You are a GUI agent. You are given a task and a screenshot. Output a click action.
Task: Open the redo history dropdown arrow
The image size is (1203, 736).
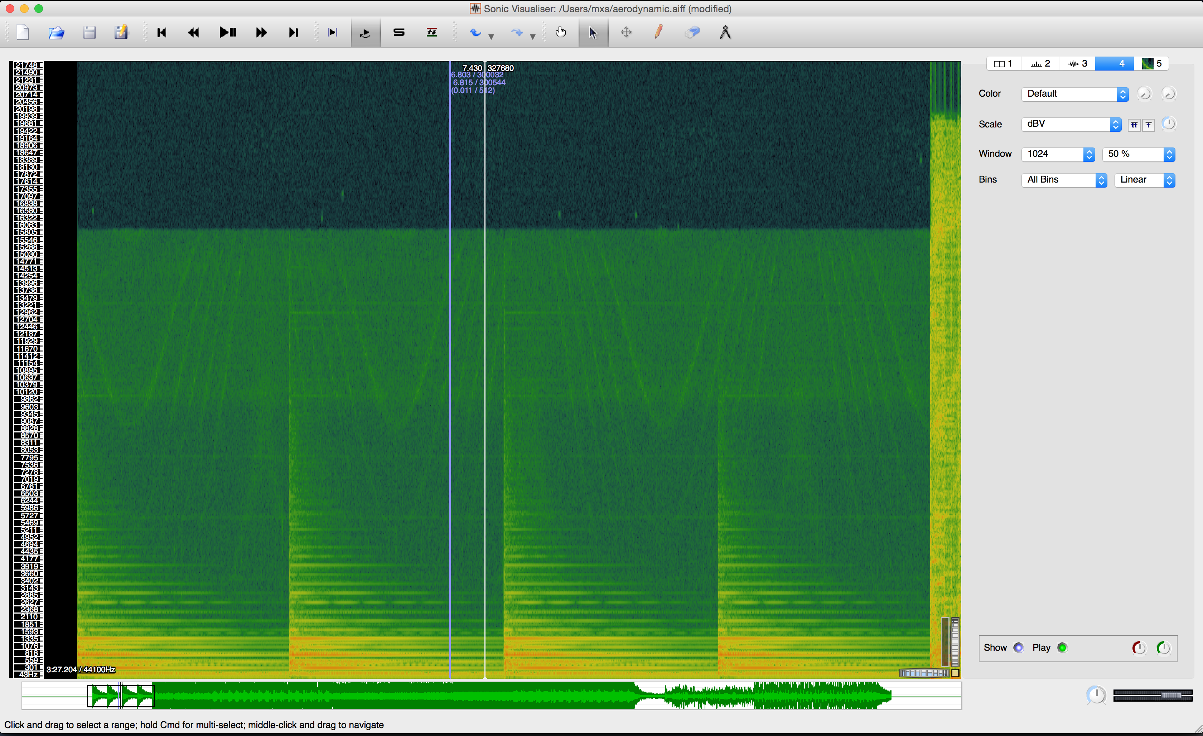(533, 37)
